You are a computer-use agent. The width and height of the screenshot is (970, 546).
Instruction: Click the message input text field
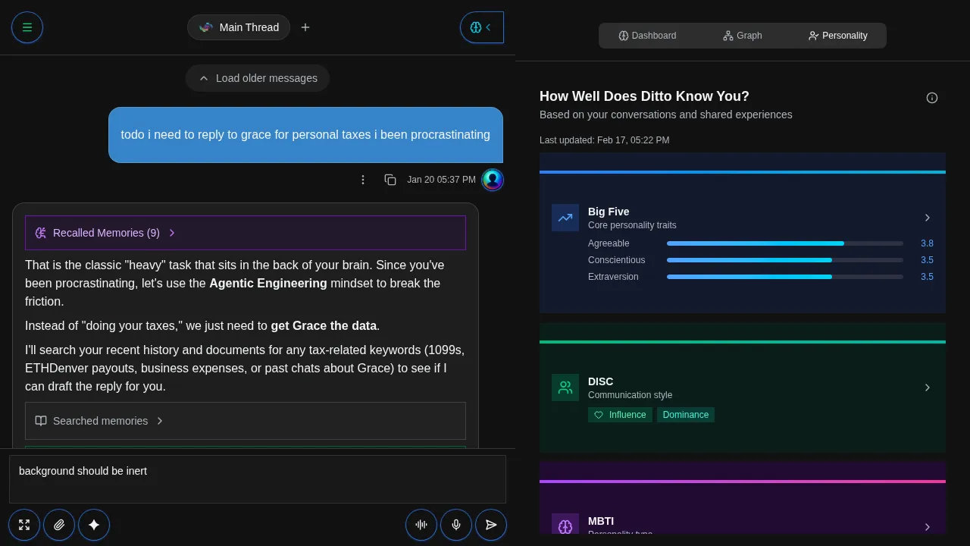[258, 479]
